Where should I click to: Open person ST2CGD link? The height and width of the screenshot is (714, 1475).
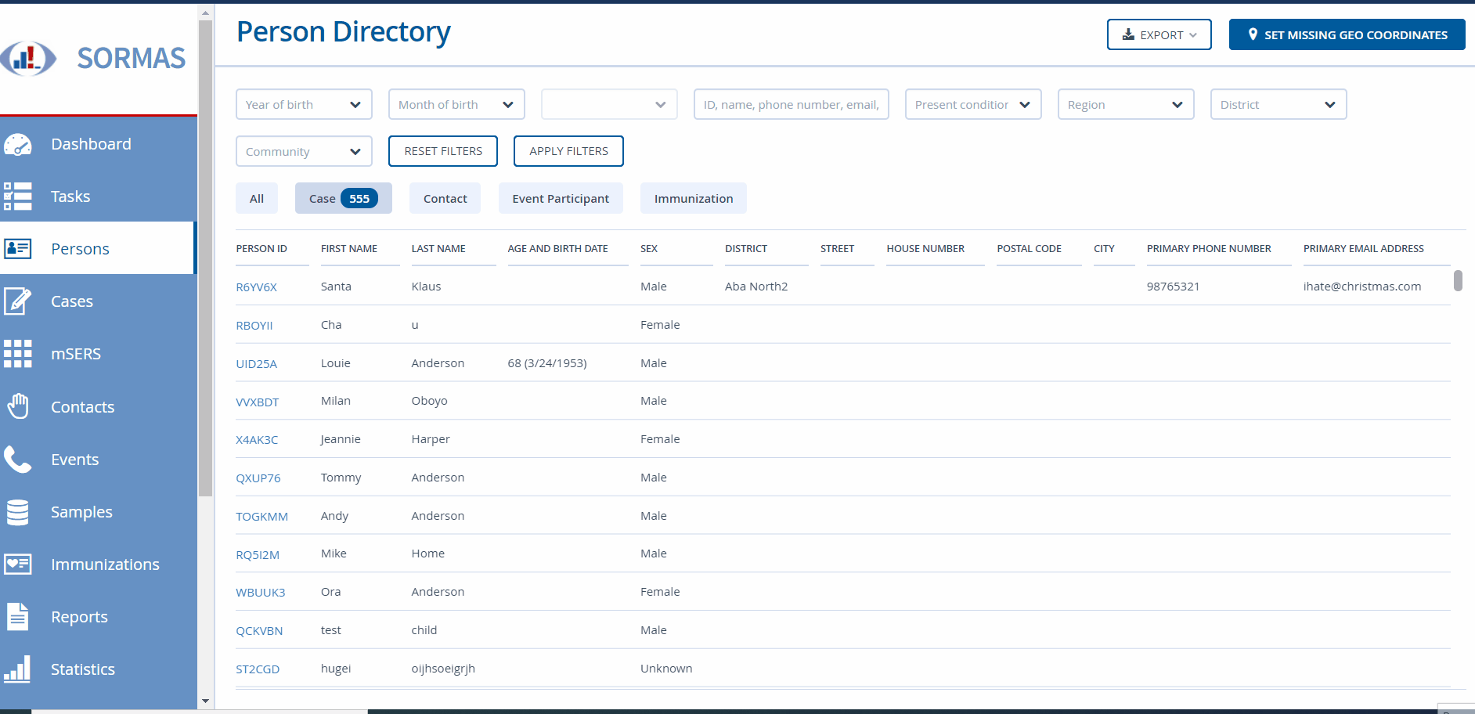pyautogui.click(x=258, y=669)
